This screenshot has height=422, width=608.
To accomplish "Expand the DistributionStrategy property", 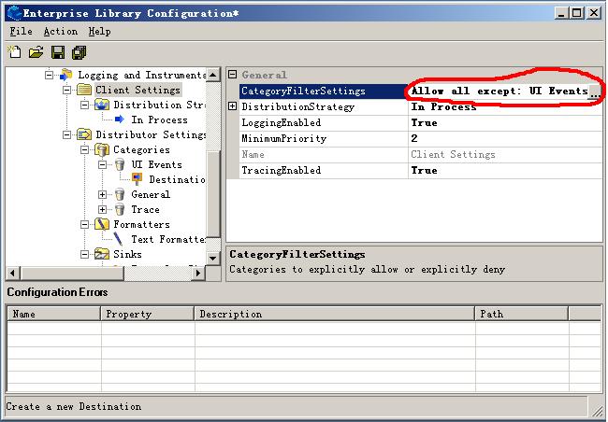I will (x=232, y=106).
